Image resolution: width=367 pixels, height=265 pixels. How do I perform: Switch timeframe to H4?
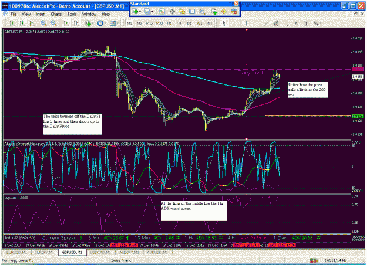179,23
